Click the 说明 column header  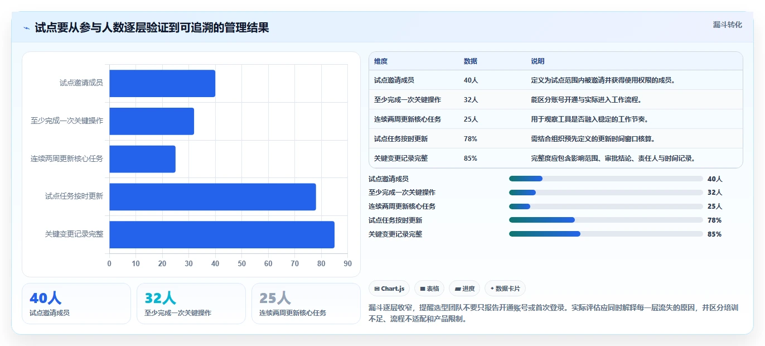pos(538,61)
